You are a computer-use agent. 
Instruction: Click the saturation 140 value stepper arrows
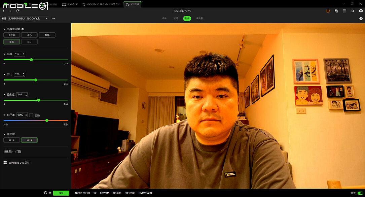(26, 95)
